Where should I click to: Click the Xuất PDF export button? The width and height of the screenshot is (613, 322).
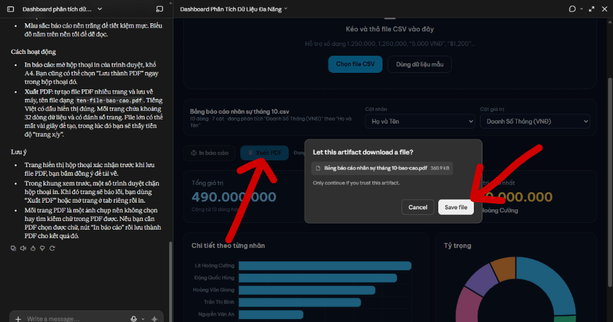coord(264,152)
